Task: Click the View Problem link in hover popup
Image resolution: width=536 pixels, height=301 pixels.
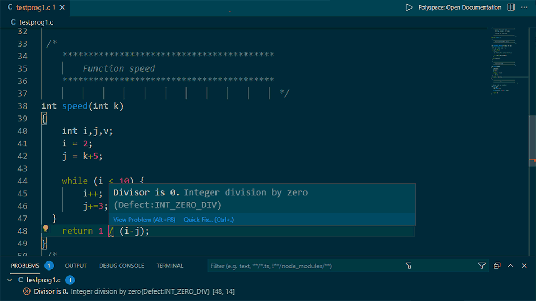Action: (x=144, y=220)
